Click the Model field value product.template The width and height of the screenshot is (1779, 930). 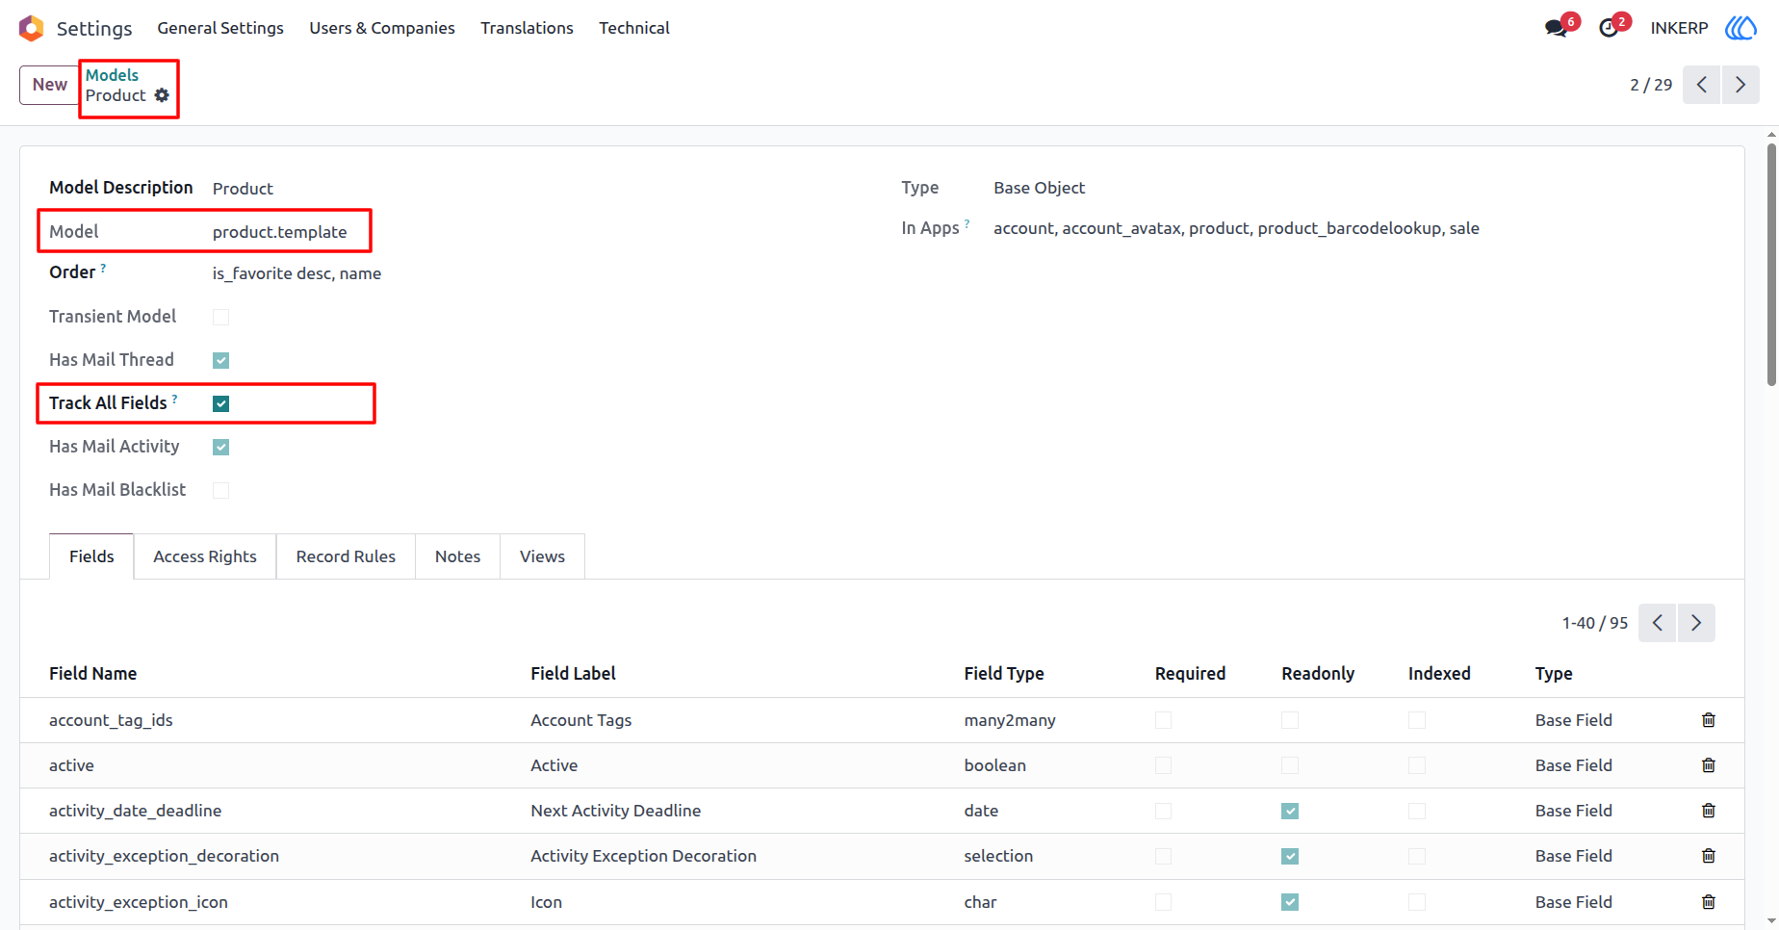click(x=280, y=232)
